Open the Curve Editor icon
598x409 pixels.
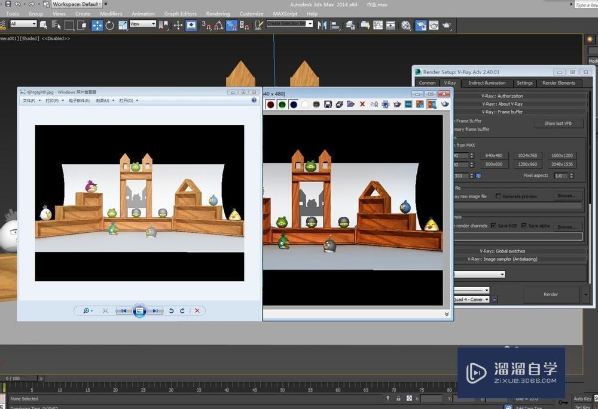pos(378,26)
